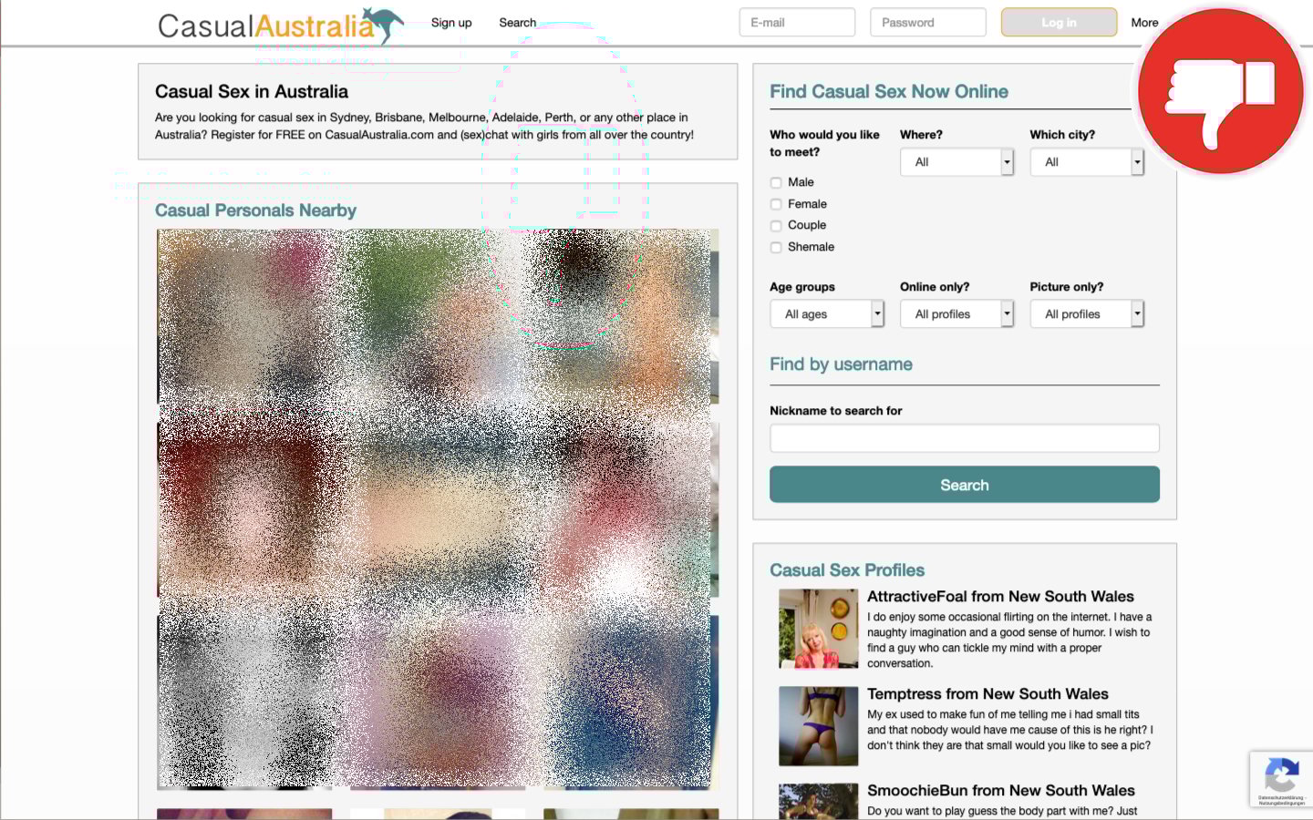
Task: Open the More menu
Action: tap(1144, 23)
